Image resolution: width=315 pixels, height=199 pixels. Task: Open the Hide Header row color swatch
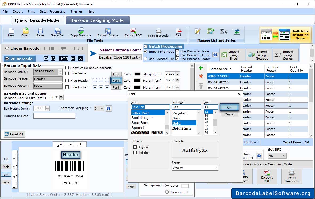137,80
